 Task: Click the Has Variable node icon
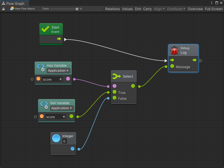41,68
